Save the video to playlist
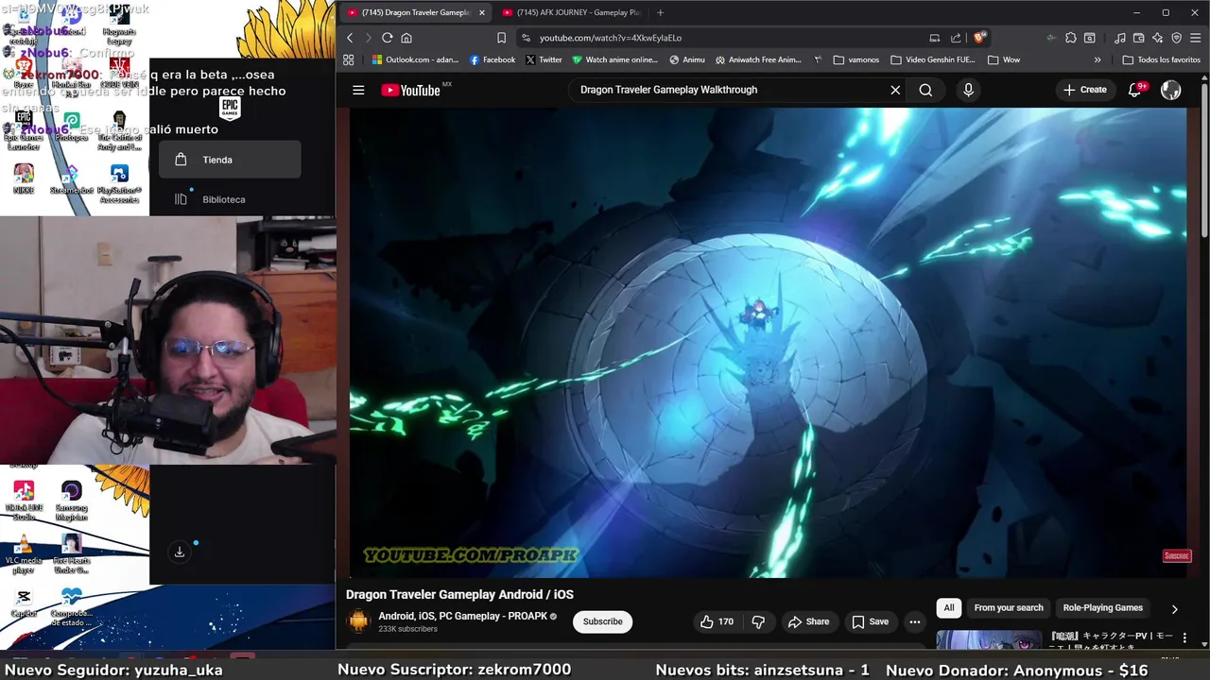The height and width of the screenshot is (680, 1210). pyautogui.click(x=870, y=621)
